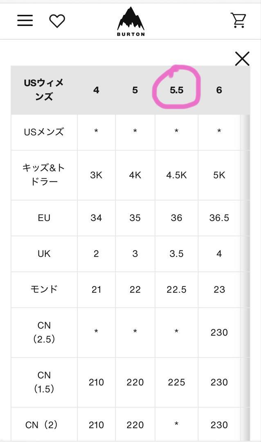This screenshot has height=442, width=261.
Task: Select US women's size 6 header
Action: point(219,90)
